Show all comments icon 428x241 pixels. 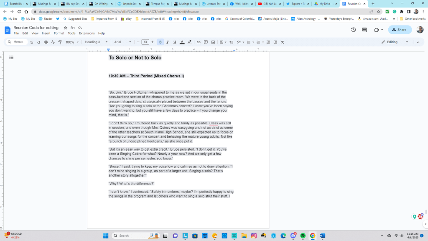[x=364, y=30]
